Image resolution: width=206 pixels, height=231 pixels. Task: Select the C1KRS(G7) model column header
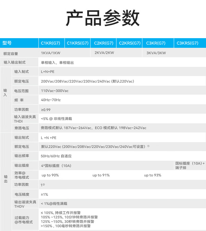[x=77, y=43]
